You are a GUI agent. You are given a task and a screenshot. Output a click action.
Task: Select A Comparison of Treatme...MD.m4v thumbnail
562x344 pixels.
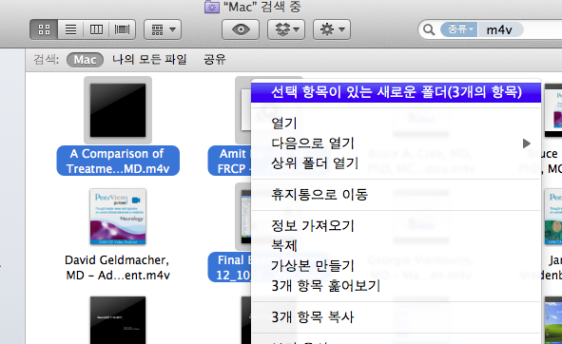(x=118, y=110)
